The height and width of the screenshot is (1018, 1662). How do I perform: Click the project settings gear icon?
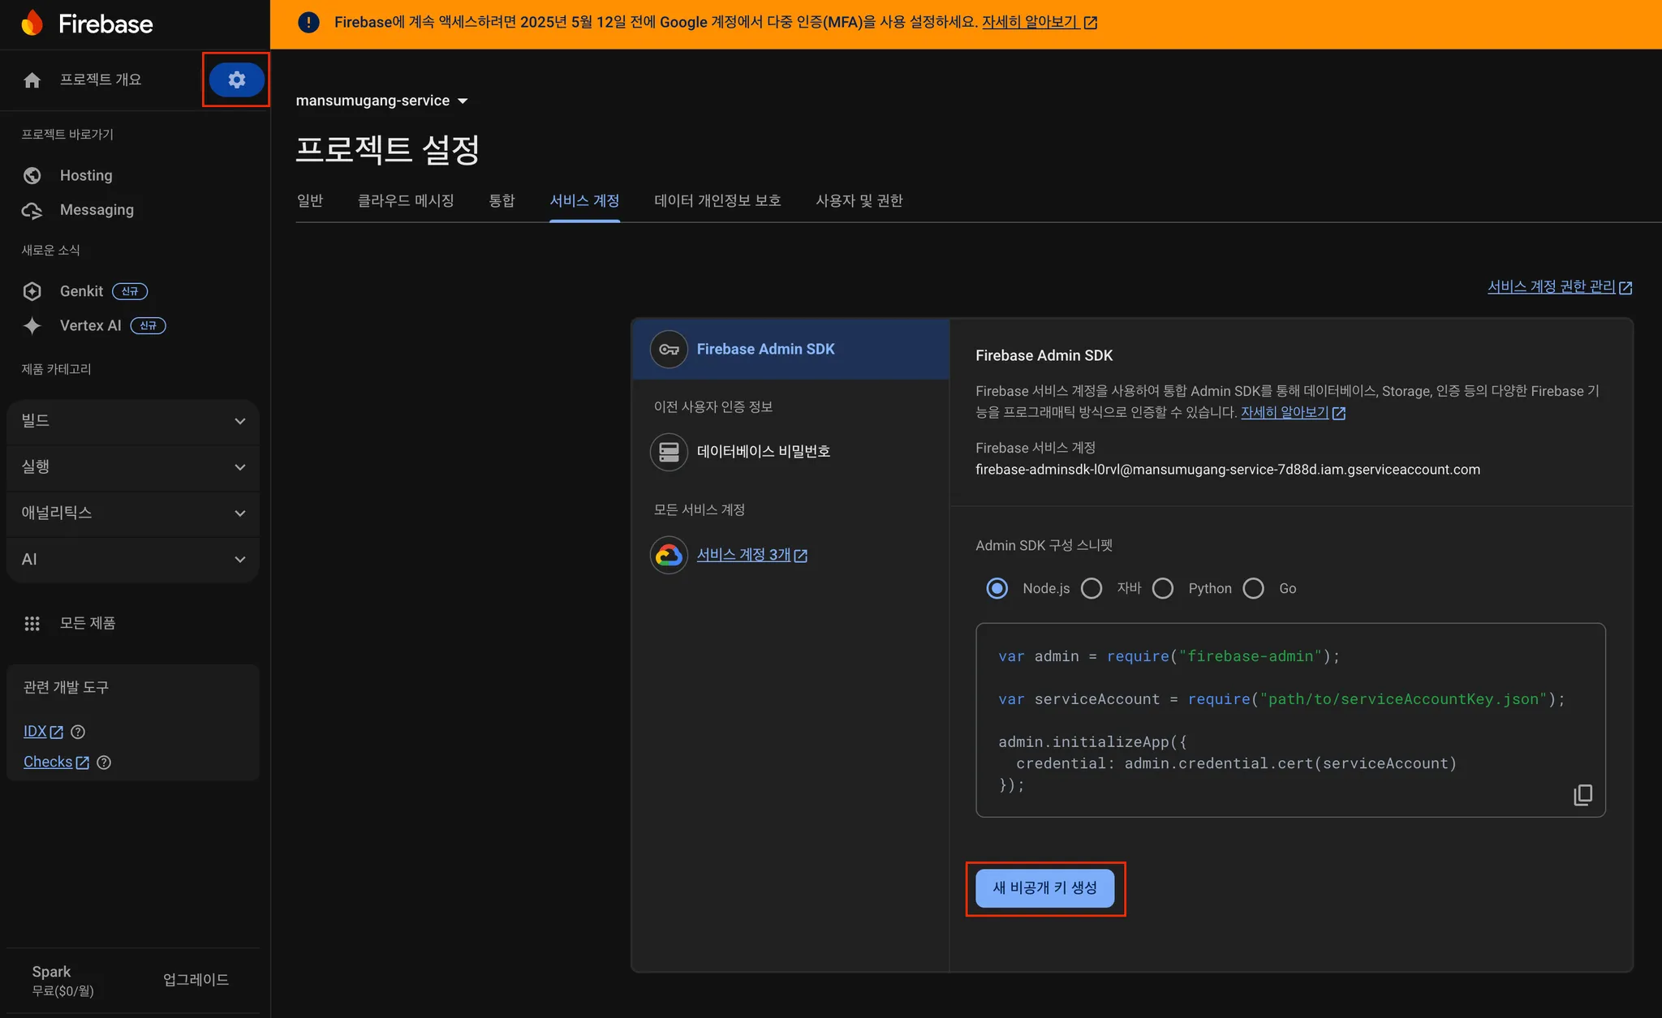(x=236, y=79)
